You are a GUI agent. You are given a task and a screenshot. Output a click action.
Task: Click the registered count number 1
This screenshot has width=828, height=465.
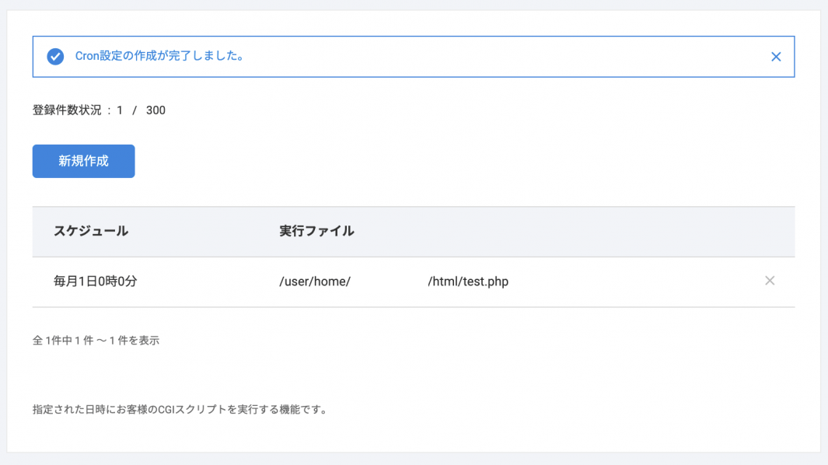(120, 110)
